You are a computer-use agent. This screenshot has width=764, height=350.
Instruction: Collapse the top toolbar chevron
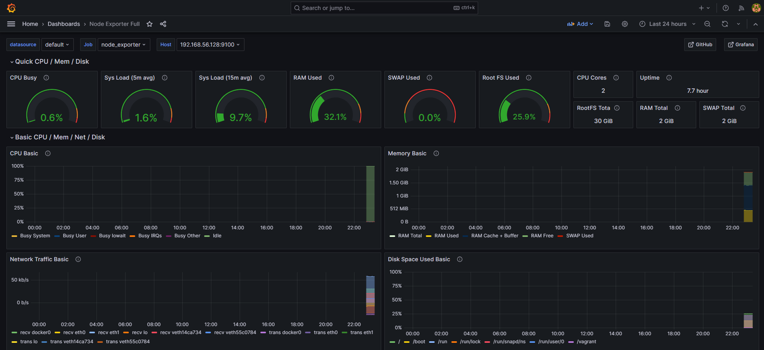point(755,24)
